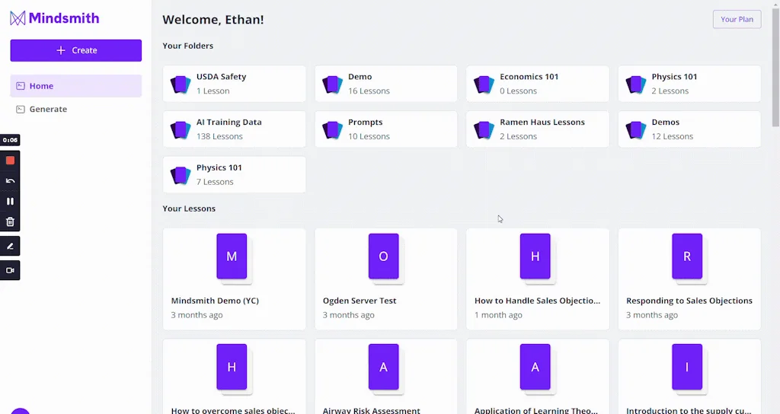The width and height of the screenshot is (780, 414).
Task: Open the Ogden Server Test lesson
Action: click(x=385, y=279)
